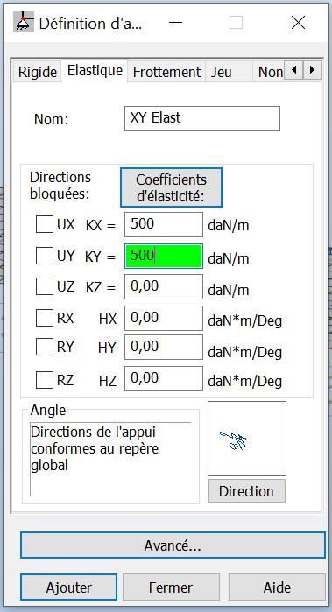Focus the KZ elasticity coefficient field
This screenshot has width=332, height=612.
(164, 287)
